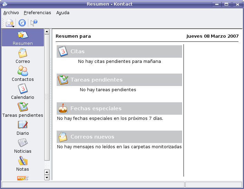
Task: Open the Diario journal icon
Action: click(23, 127)
